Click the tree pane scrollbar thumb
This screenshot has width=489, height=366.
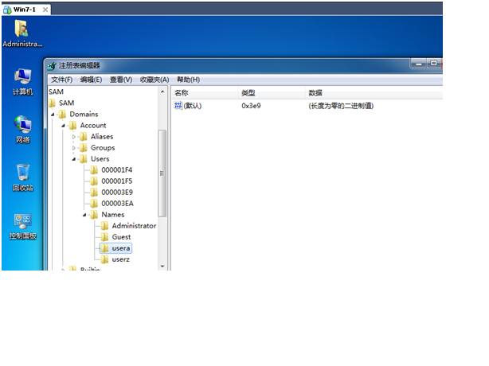pos(162,173)
